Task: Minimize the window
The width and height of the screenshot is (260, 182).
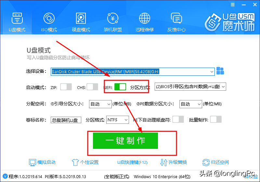Action: click(244, 5)
